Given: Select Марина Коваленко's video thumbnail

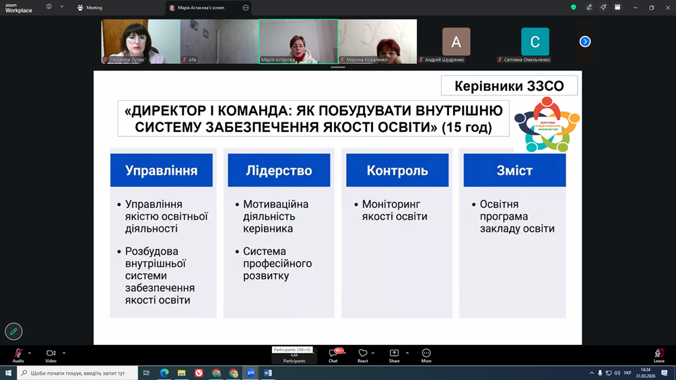Looking at the screenshot, I should (x=378, y=41).
